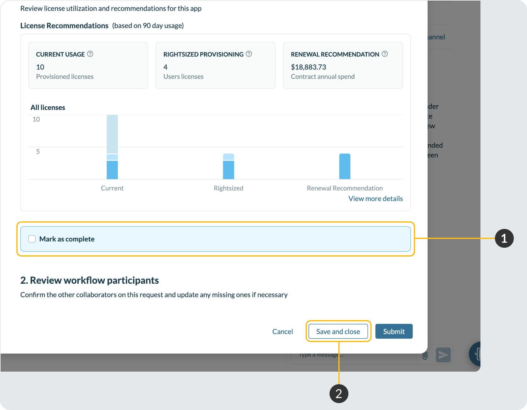Viewport: 527px width, 410px height.
Task: Submit the workflow form
Action: coord(394,331)
